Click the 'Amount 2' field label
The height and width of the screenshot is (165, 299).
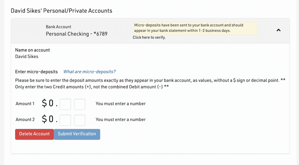click(25, 120)
